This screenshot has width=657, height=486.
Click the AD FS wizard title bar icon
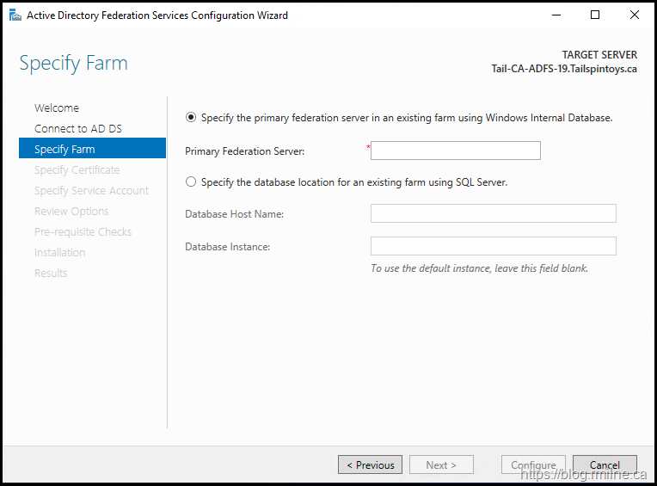point(15,15)
